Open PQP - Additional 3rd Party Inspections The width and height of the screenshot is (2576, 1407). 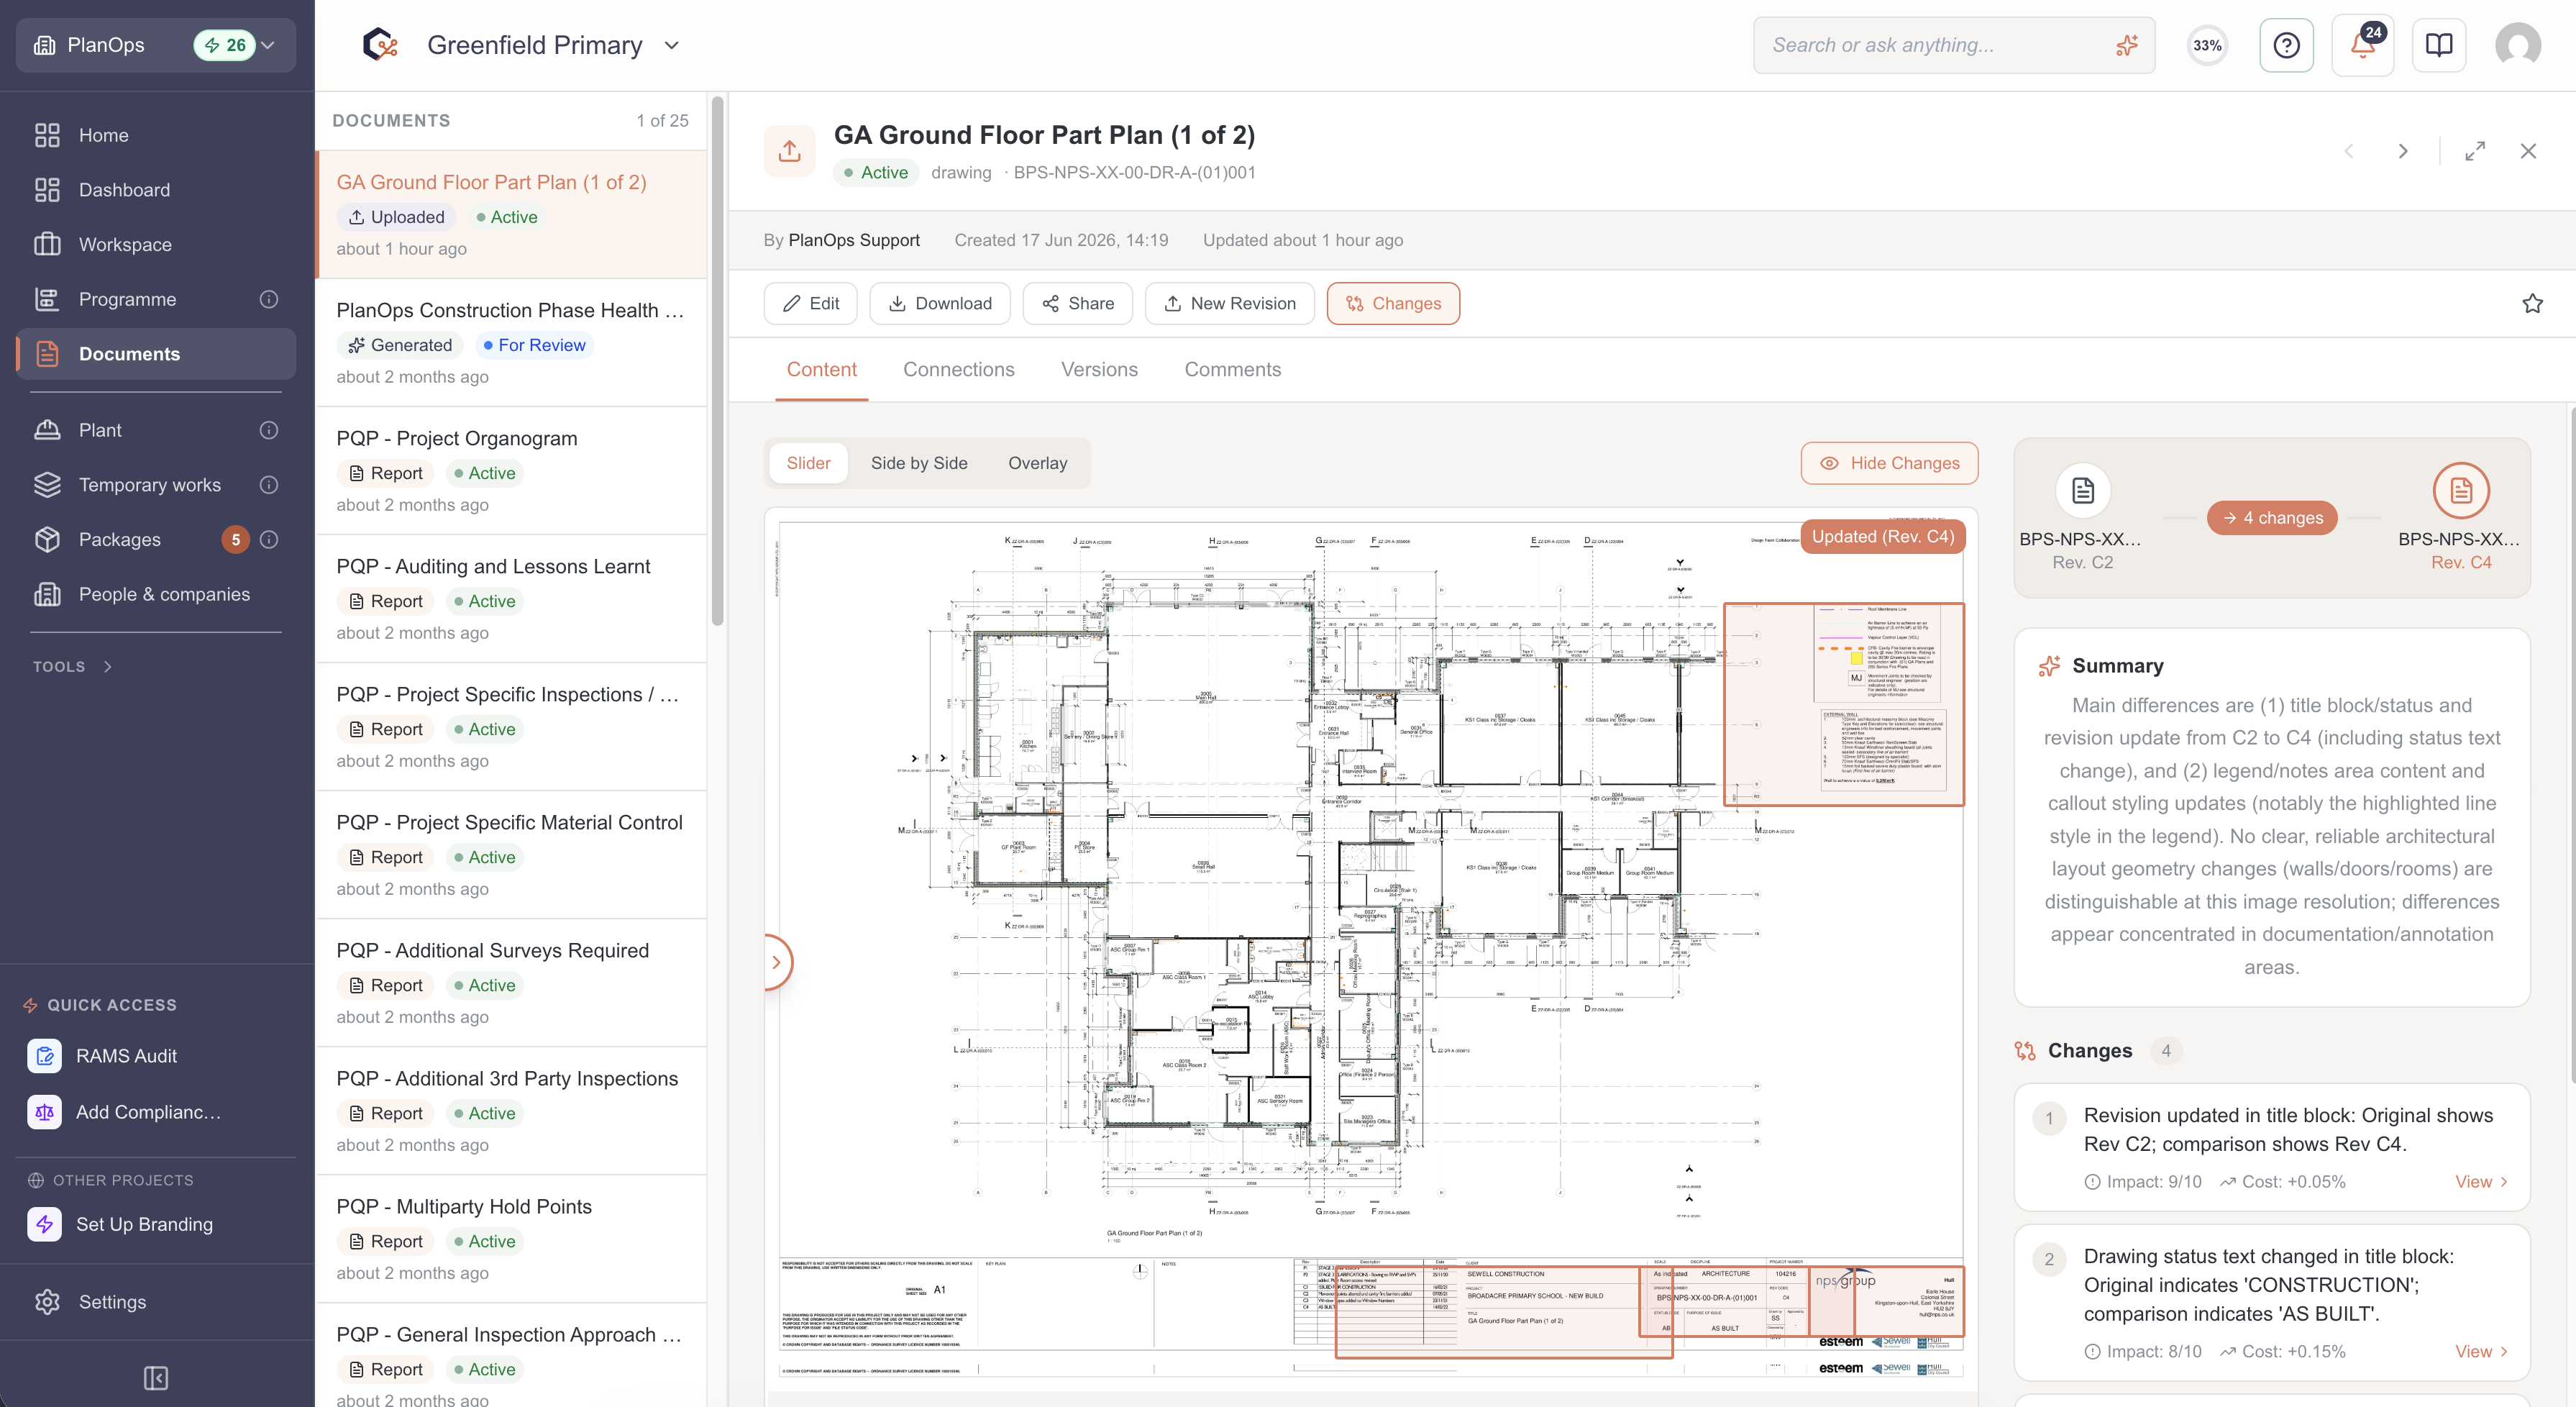tap(512, 1110)
